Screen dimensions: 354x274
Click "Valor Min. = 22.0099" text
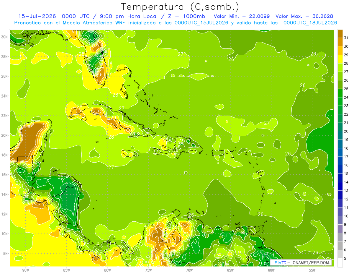(242, 16)
